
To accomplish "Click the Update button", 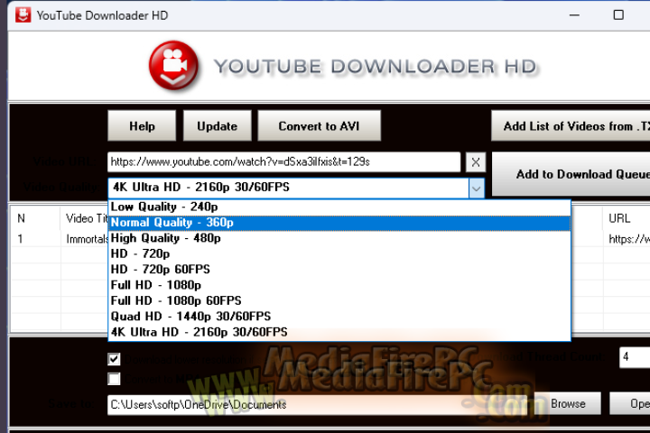I will [x=218, y=126].
